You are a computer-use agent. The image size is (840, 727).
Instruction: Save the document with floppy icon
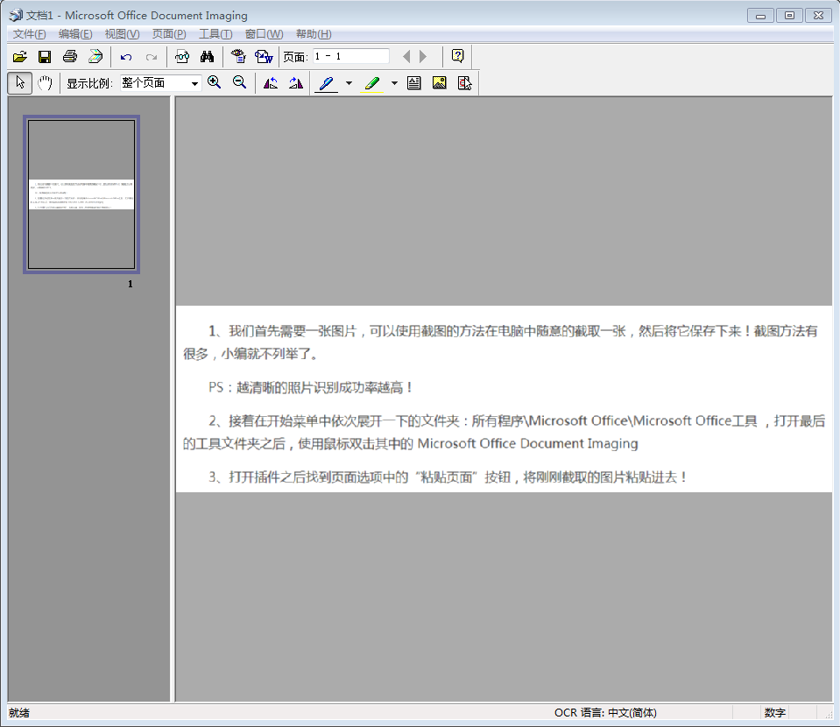point(45,56)
